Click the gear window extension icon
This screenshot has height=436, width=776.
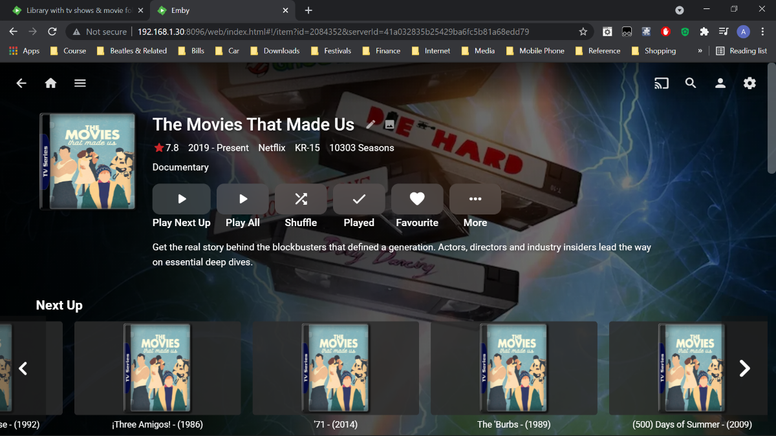607,31
